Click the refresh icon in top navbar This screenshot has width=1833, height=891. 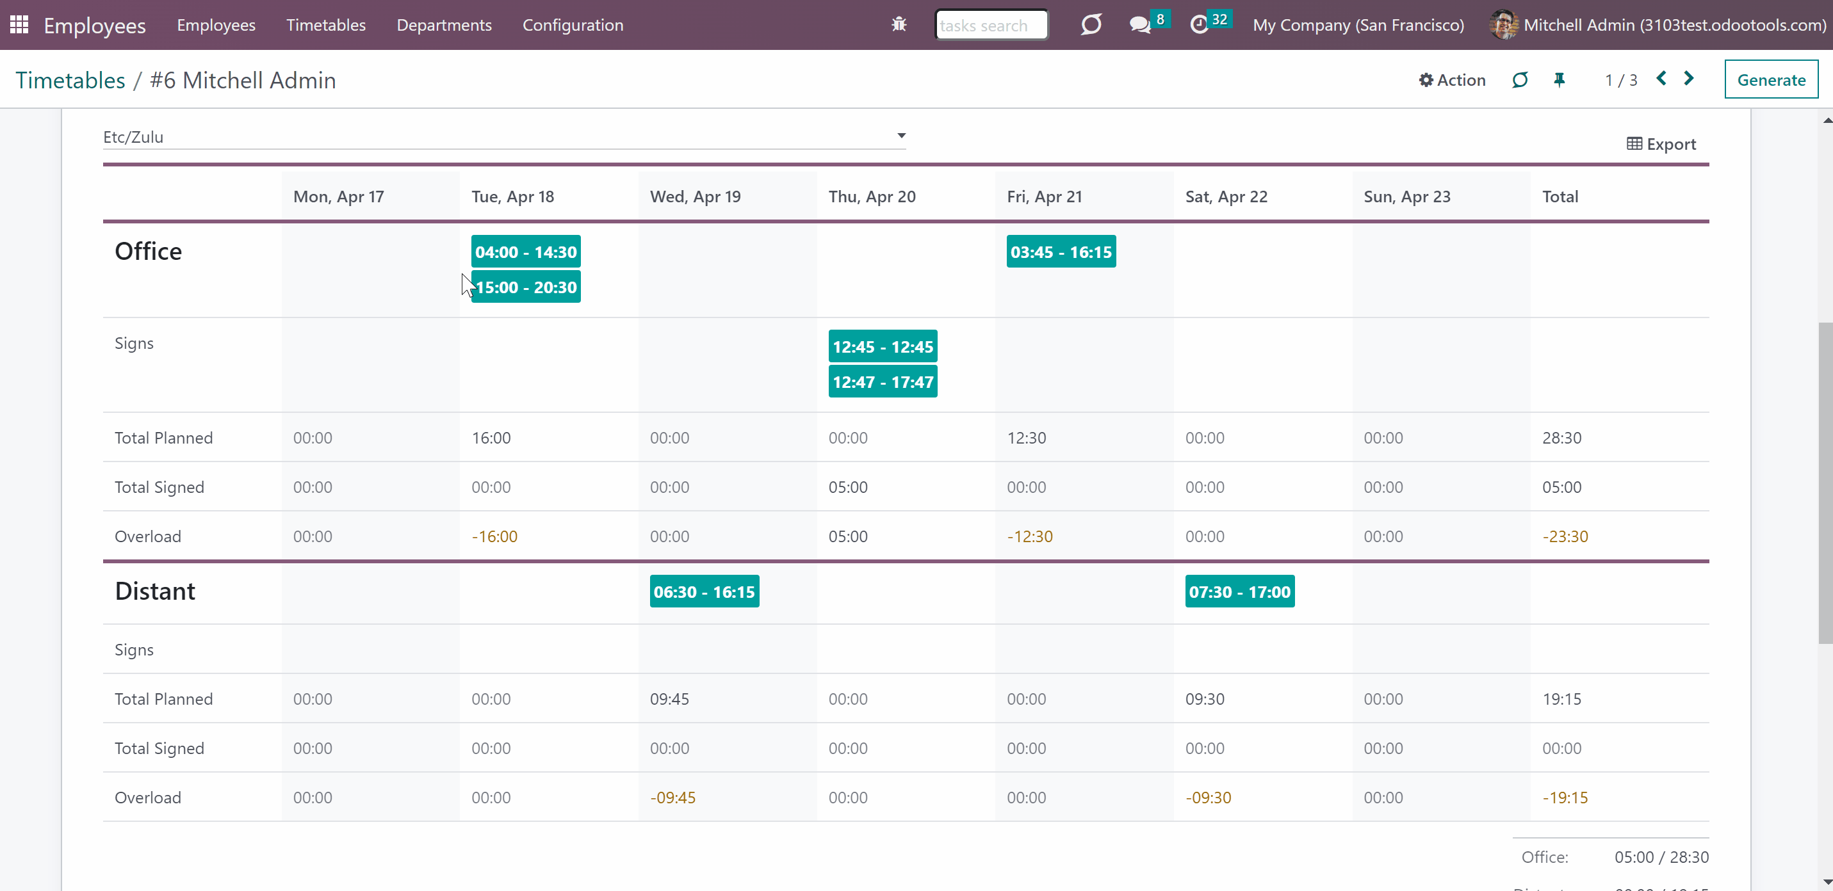tap(1091, 25)
